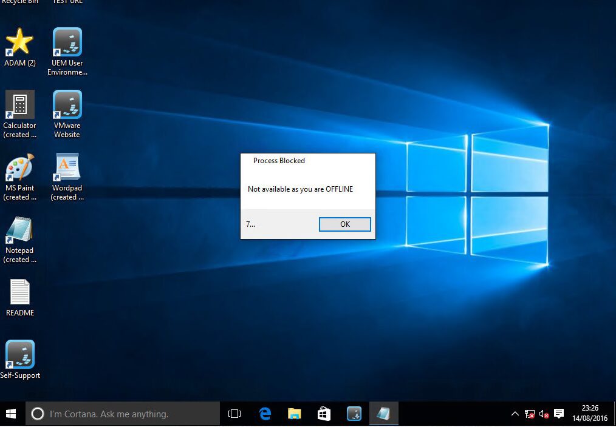The height and width of the screenshot is (427, 616).
Task: Open the Windows Start menu
Action: [x=11, y=414]
